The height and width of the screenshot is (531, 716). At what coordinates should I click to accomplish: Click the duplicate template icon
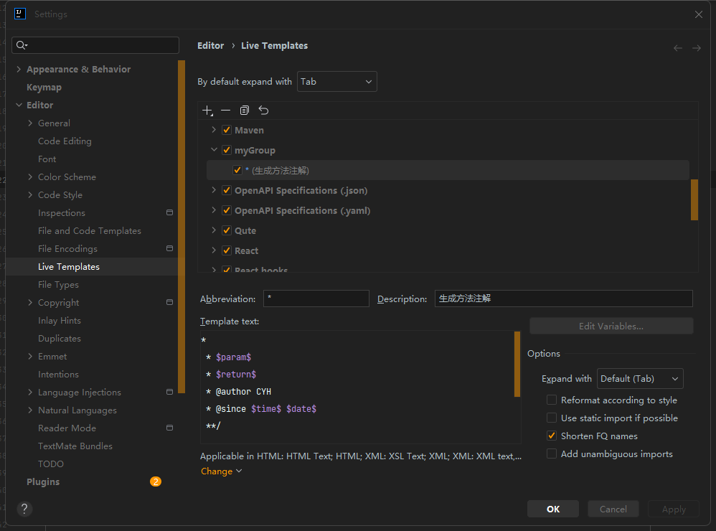click(x=245, y=111)
